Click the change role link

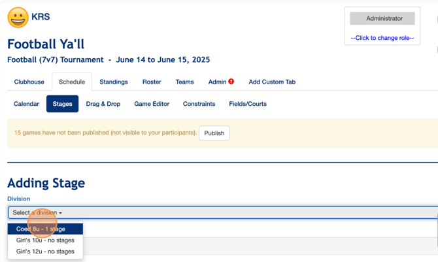382,38
